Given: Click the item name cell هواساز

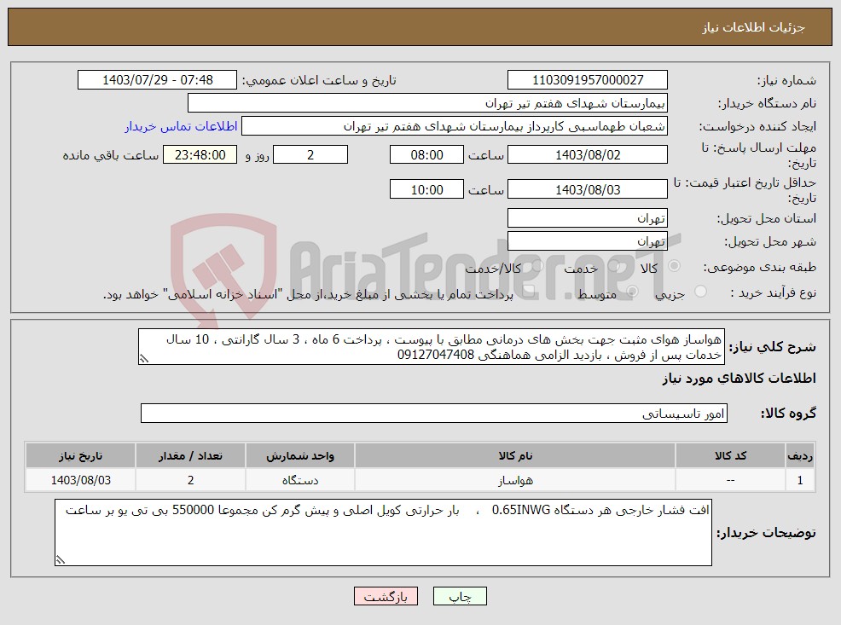Looking at the screenshot, I should [x=515, y=480].
